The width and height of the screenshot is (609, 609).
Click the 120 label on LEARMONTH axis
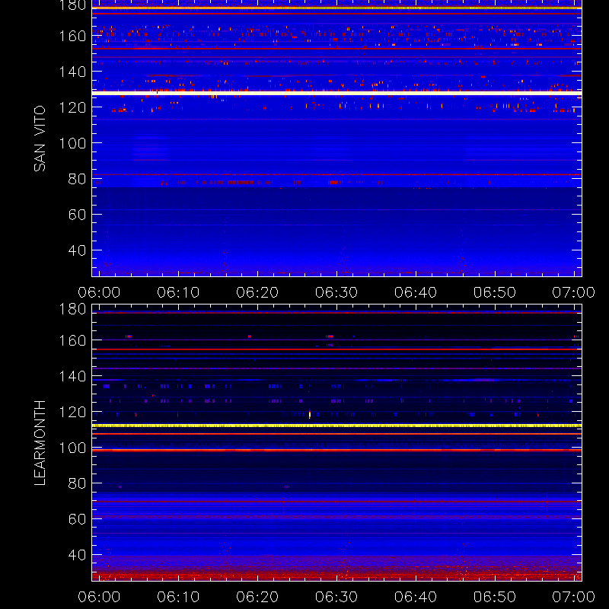(72, 412)
